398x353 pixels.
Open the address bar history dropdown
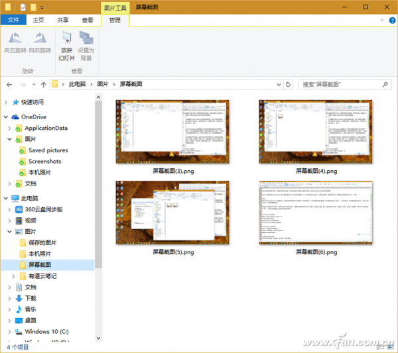coord(279,84)
